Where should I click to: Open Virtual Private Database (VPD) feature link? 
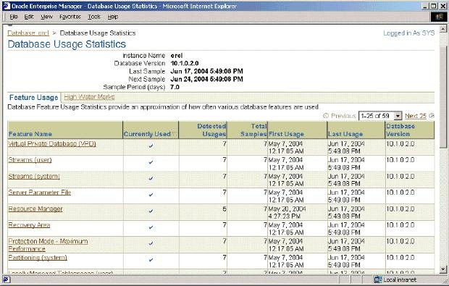click(x=52, y=143)
